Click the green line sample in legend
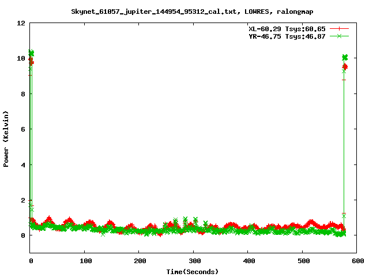 tap(339, 36)
